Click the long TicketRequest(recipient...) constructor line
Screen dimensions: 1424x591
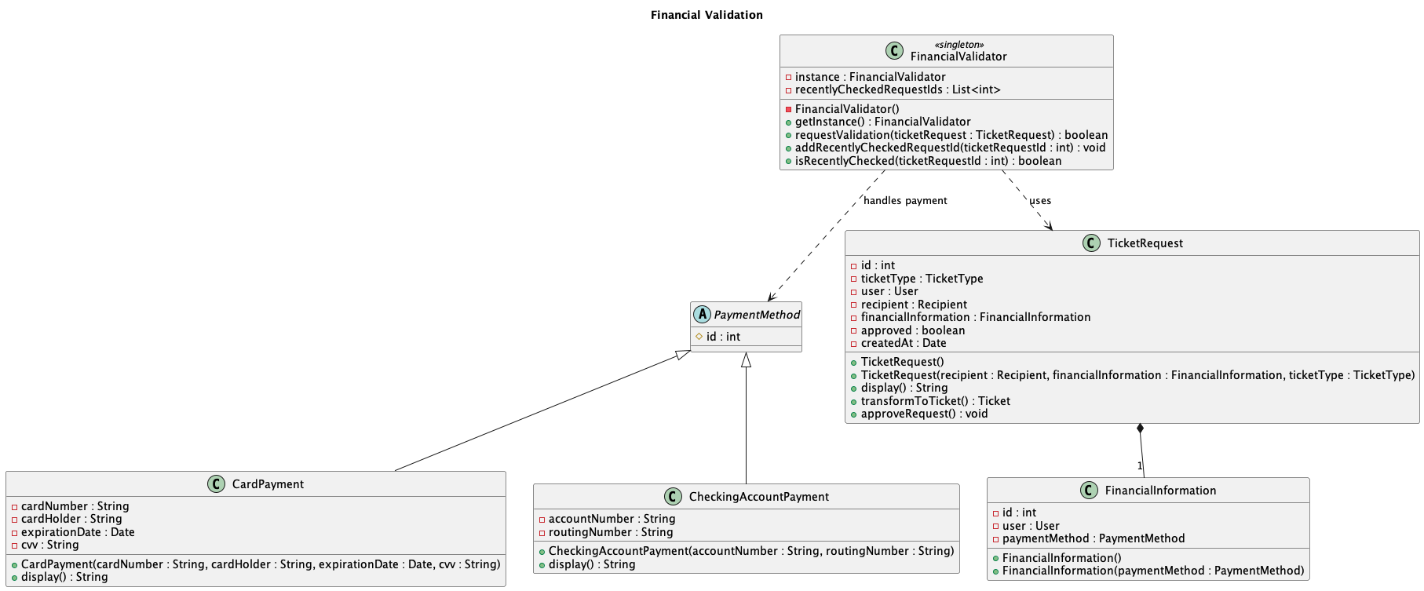point(1137,375)
